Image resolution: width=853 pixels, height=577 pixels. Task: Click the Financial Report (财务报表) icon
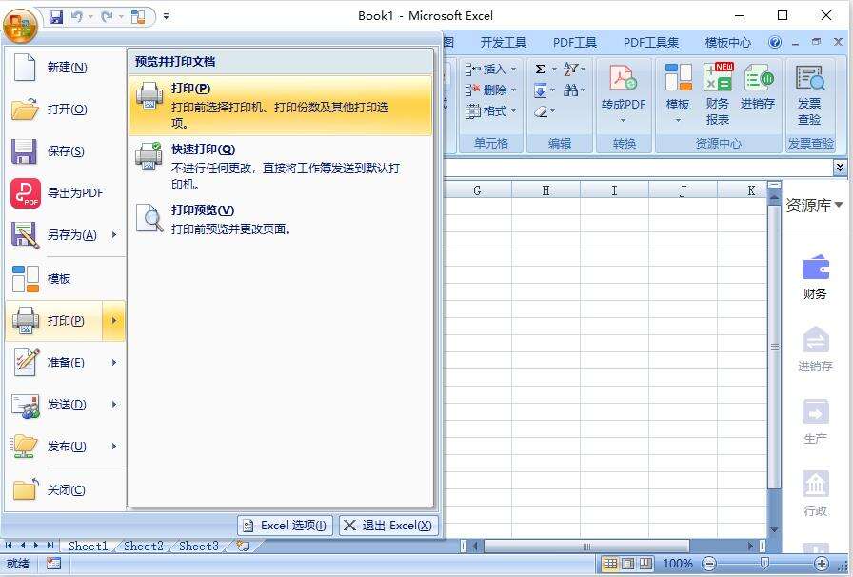tap(718, 94)
